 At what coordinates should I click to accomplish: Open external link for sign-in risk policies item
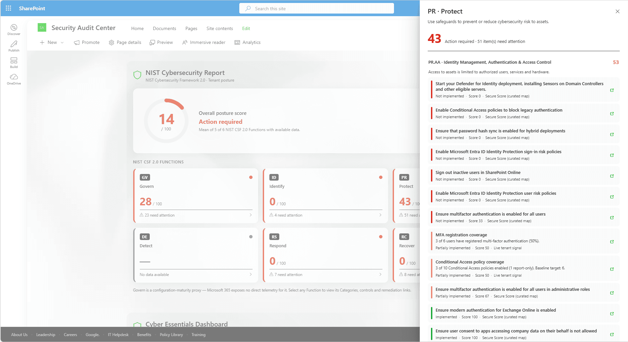pos(612,155)
